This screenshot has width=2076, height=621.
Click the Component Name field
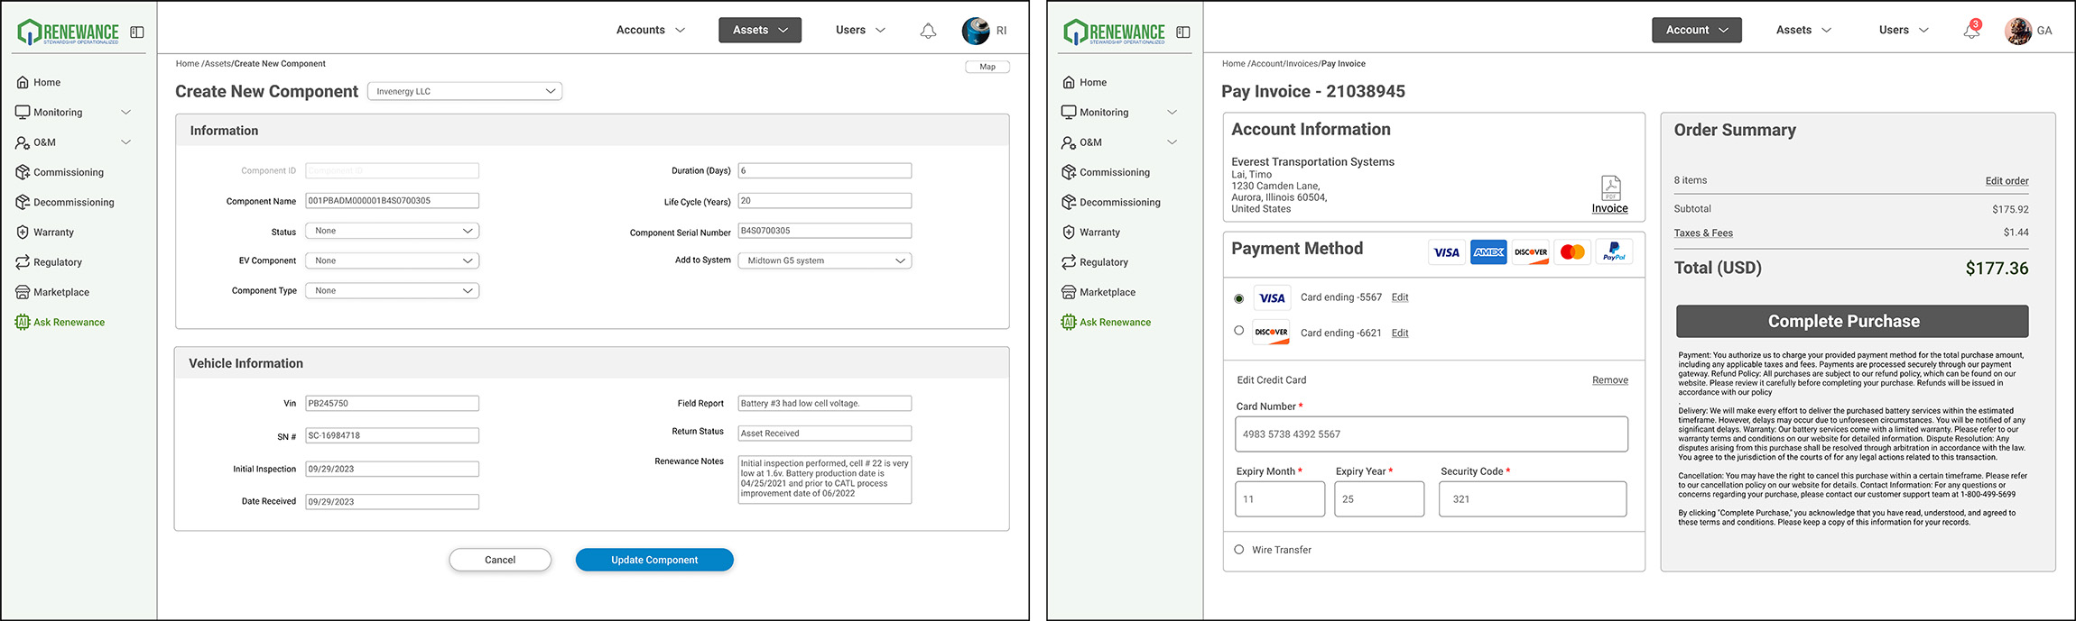click(x=392, y=200)
